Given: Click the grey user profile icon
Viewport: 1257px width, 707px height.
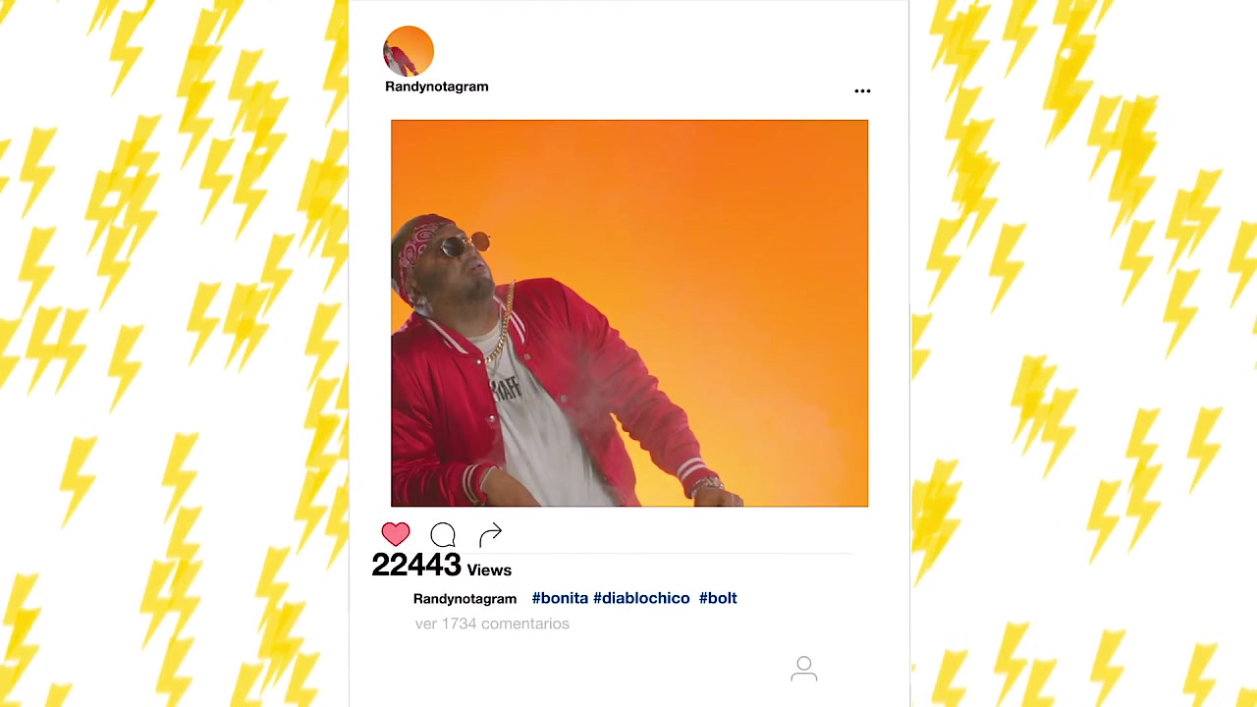Looking at the screenshot, I should pos(804,669).
